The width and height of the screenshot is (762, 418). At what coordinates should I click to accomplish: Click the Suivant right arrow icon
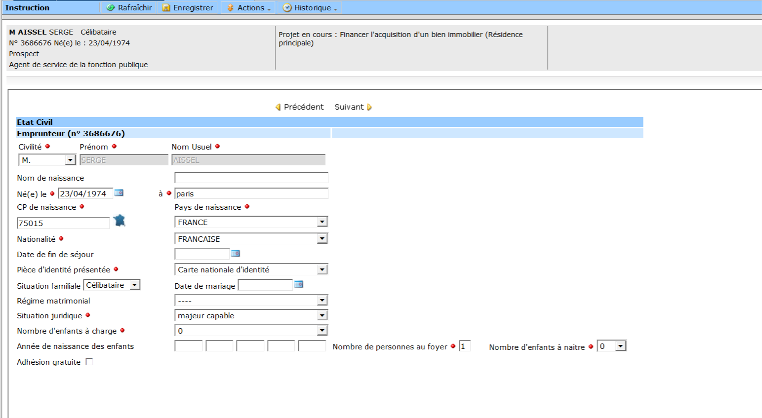coord(369,107)
